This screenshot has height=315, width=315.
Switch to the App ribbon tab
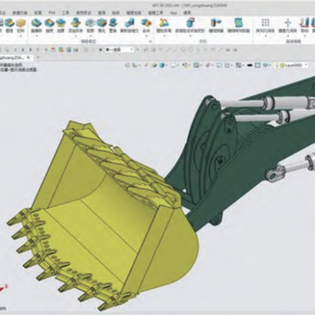coord(173,13)
